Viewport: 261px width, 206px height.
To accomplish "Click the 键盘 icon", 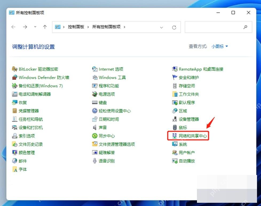I will (95, 102).
